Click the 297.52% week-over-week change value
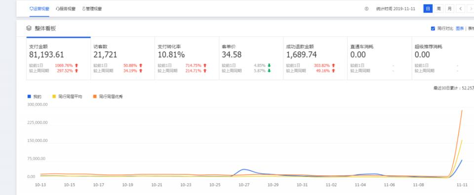The height and width of the screenshot is (195, 474). 65,71
